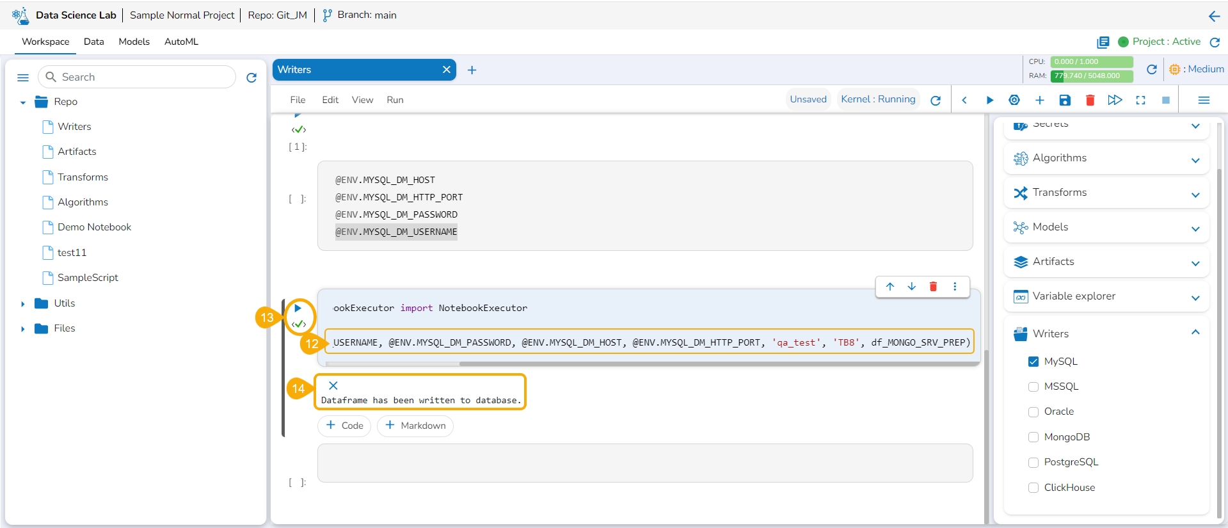
Task: Click the save notebook disk icon
Action: (1065, 100)
